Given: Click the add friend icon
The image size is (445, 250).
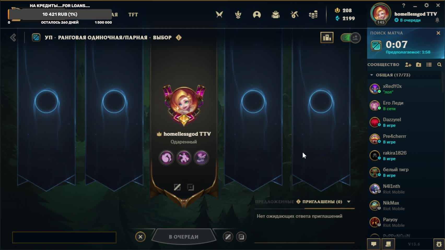Looking at the screenshot, I should pos(408,65).
